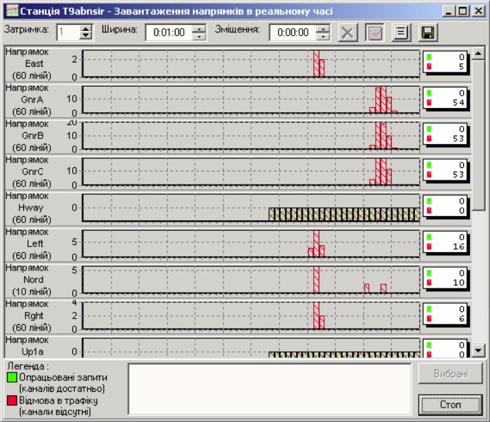Toggle the chart view toolbar icon
The height and width of the screenshot is (422, 490).
374,32
